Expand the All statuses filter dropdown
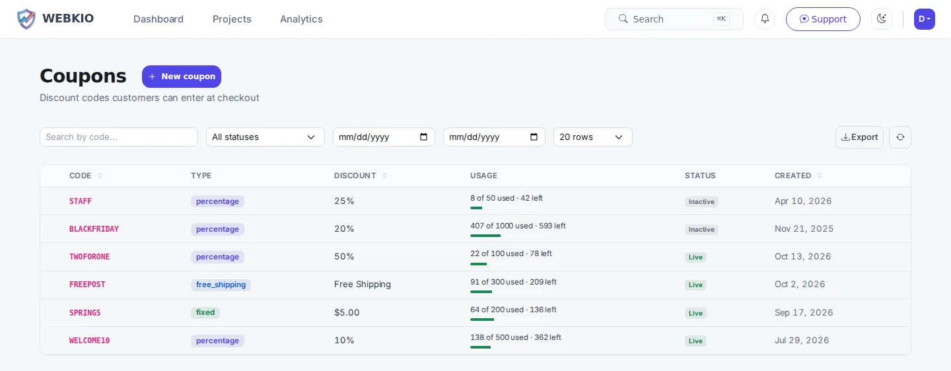The height and width of the screenshot is (371, 951). [x=265, y=137]
